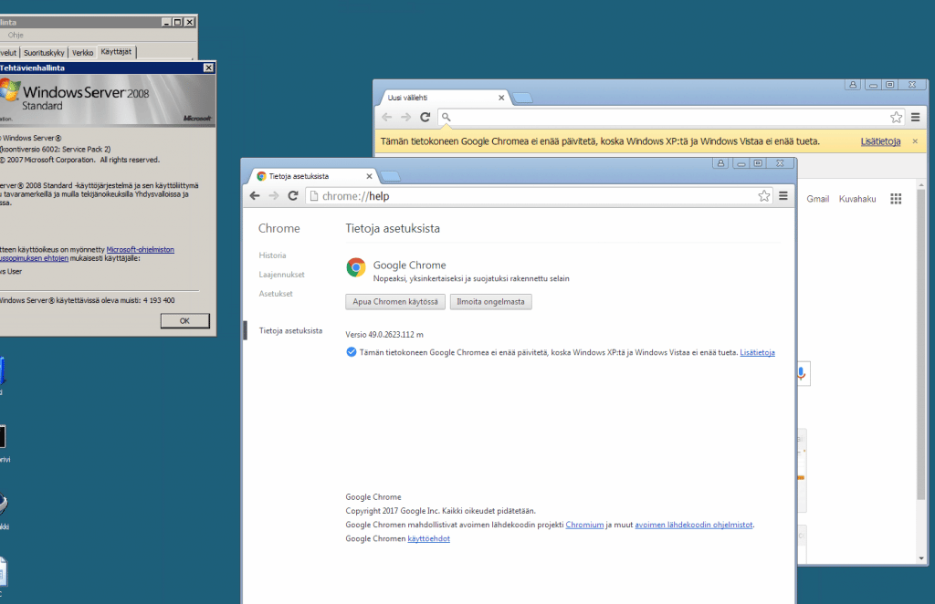Reload the Uusi välilehti page
The height and width of the screenshot is (604, 935).
tap(425, 117)
